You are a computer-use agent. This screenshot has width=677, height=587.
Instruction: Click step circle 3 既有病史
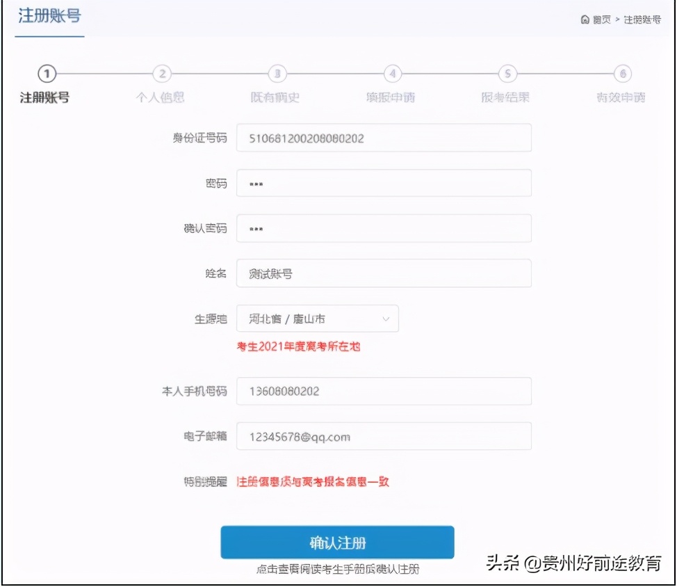tap(277, 74)
